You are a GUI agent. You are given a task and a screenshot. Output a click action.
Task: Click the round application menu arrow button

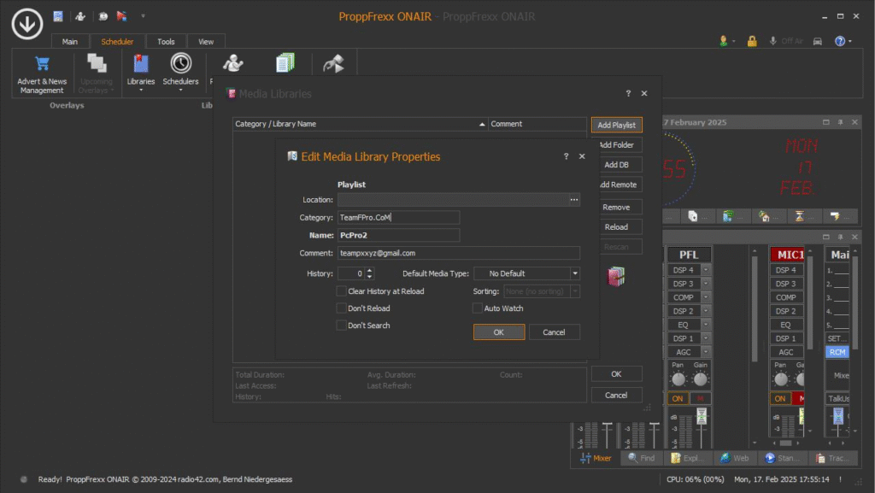pyautogui.click(x=26, y=23)
